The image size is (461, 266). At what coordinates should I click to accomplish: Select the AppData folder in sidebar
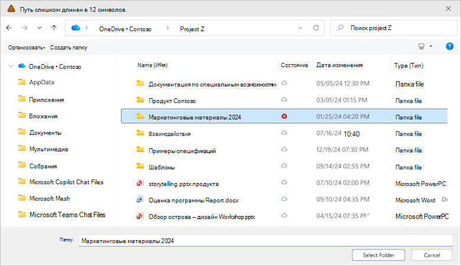(x=41, y=82)
